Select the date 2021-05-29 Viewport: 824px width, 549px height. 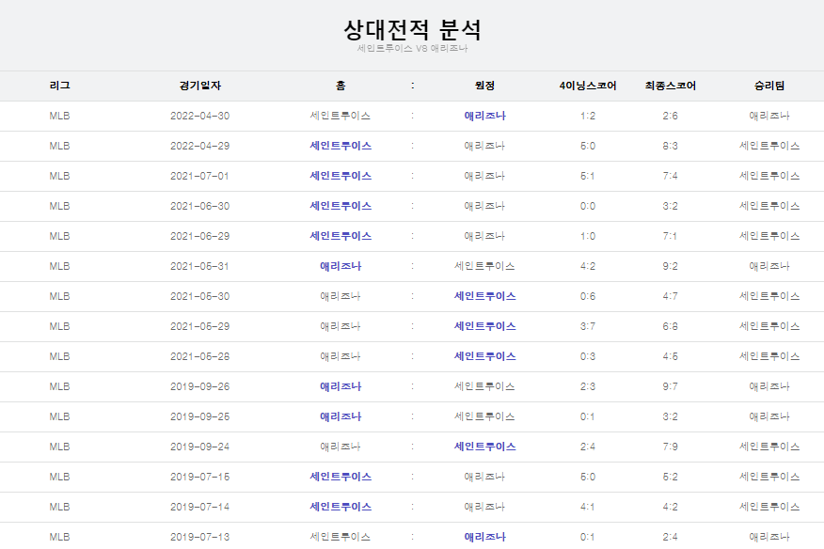(199, 326)
